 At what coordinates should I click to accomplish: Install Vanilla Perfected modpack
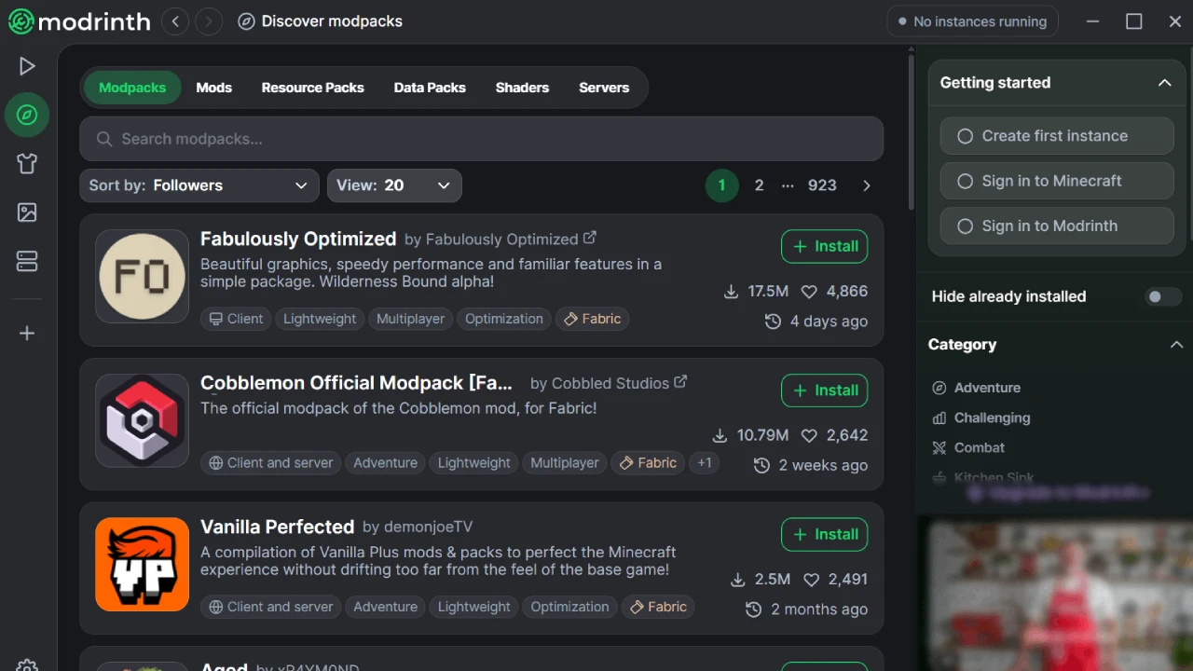coord(825,535)
